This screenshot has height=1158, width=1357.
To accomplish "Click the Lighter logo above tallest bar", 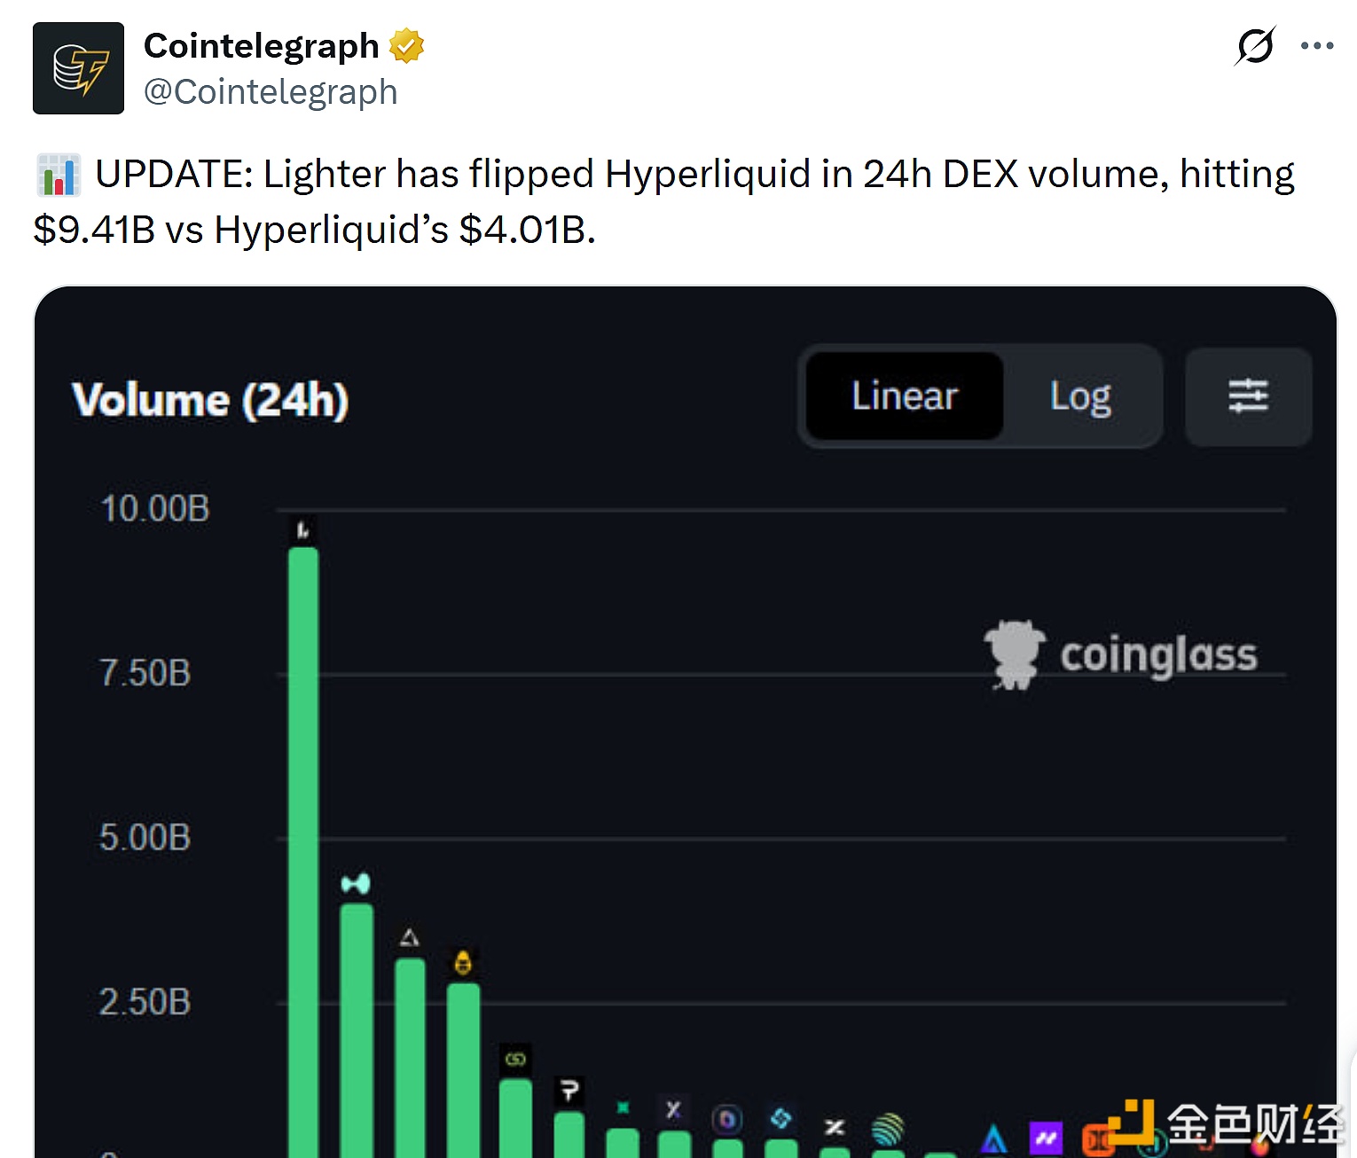I will point(303,530).
